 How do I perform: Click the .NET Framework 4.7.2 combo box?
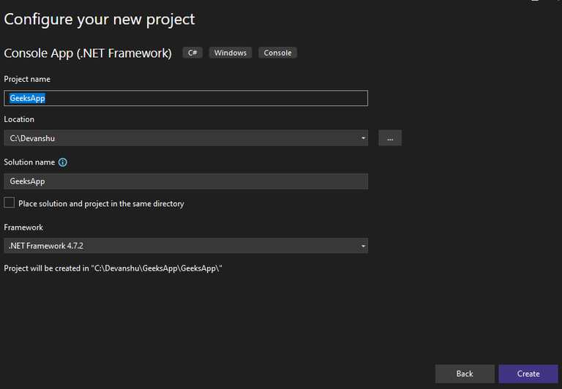pos(183,246)
